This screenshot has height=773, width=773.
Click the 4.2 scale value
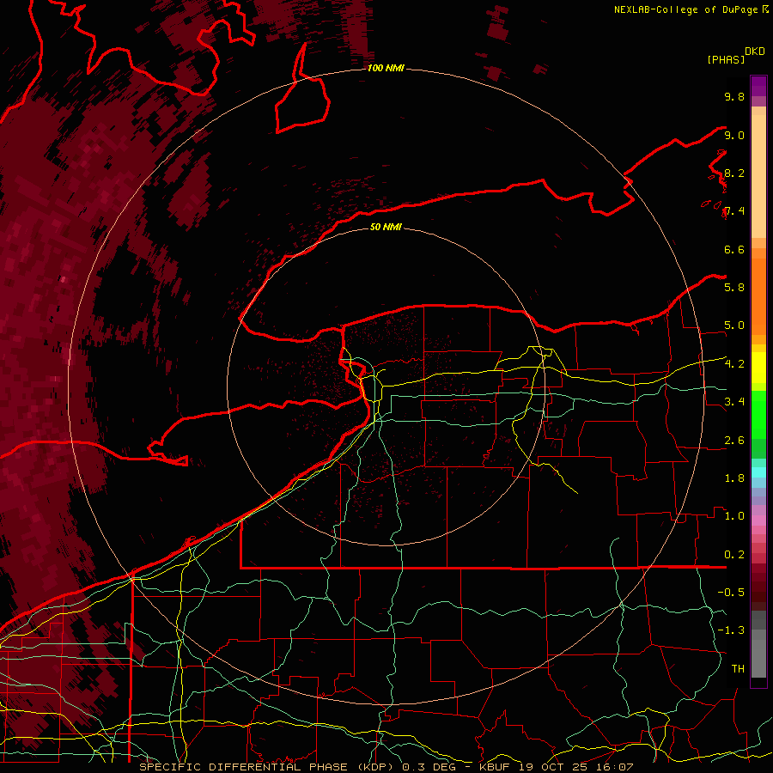(734, 364)
